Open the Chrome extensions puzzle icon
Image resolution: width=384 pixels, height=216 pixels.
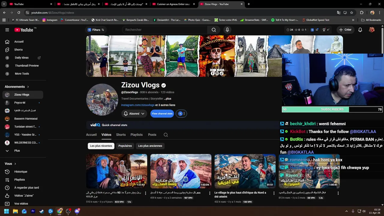point(362,13)
